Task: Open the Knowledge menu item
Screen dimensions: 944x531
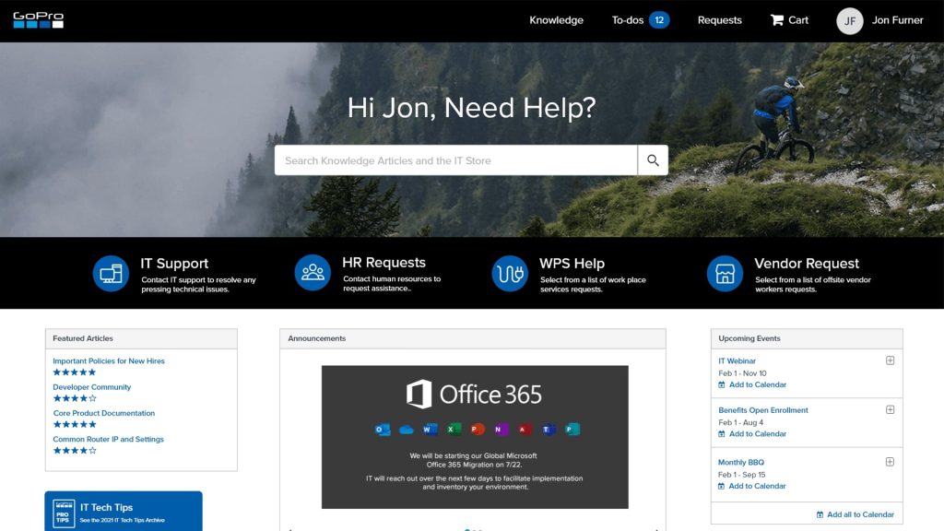Action: 556,20
